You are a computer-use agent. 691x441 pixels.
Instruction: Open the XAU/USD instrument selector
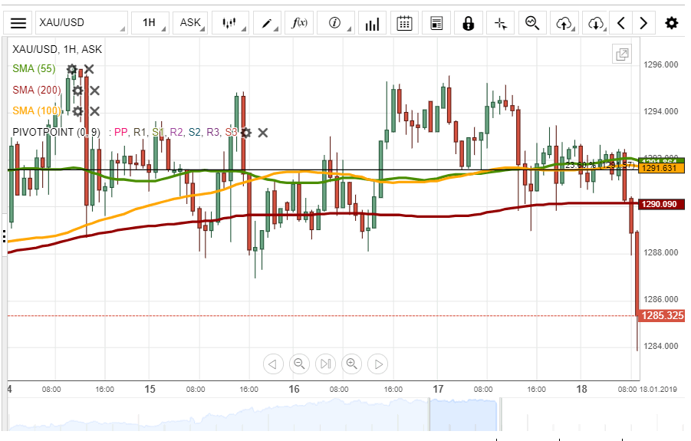pyautogui.click(x=81, y=23)
